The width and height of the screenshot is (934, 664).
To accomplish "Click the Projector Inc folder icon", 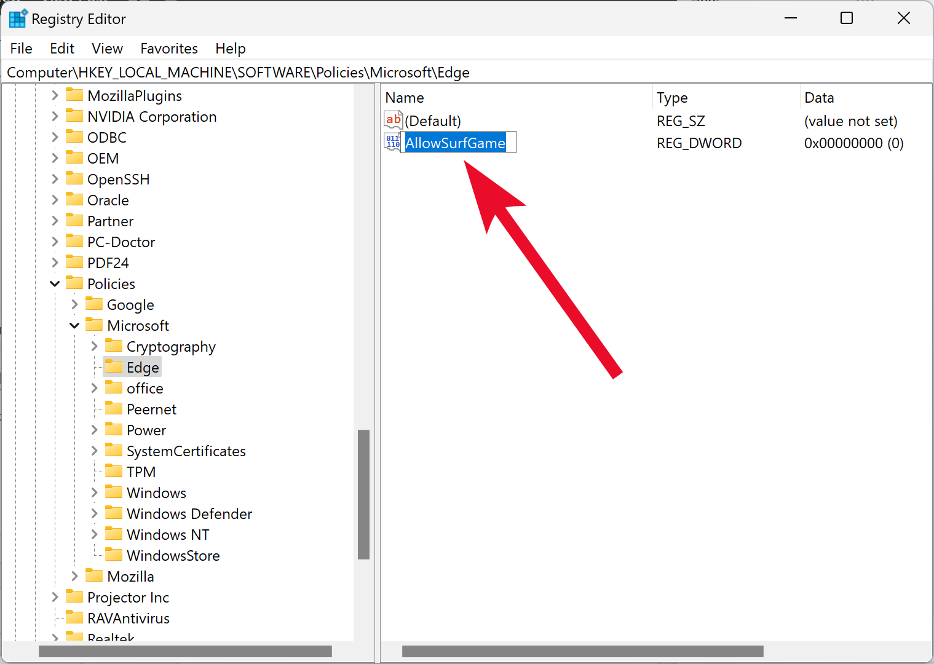I will pyautogui.click(x=74, y=596).
